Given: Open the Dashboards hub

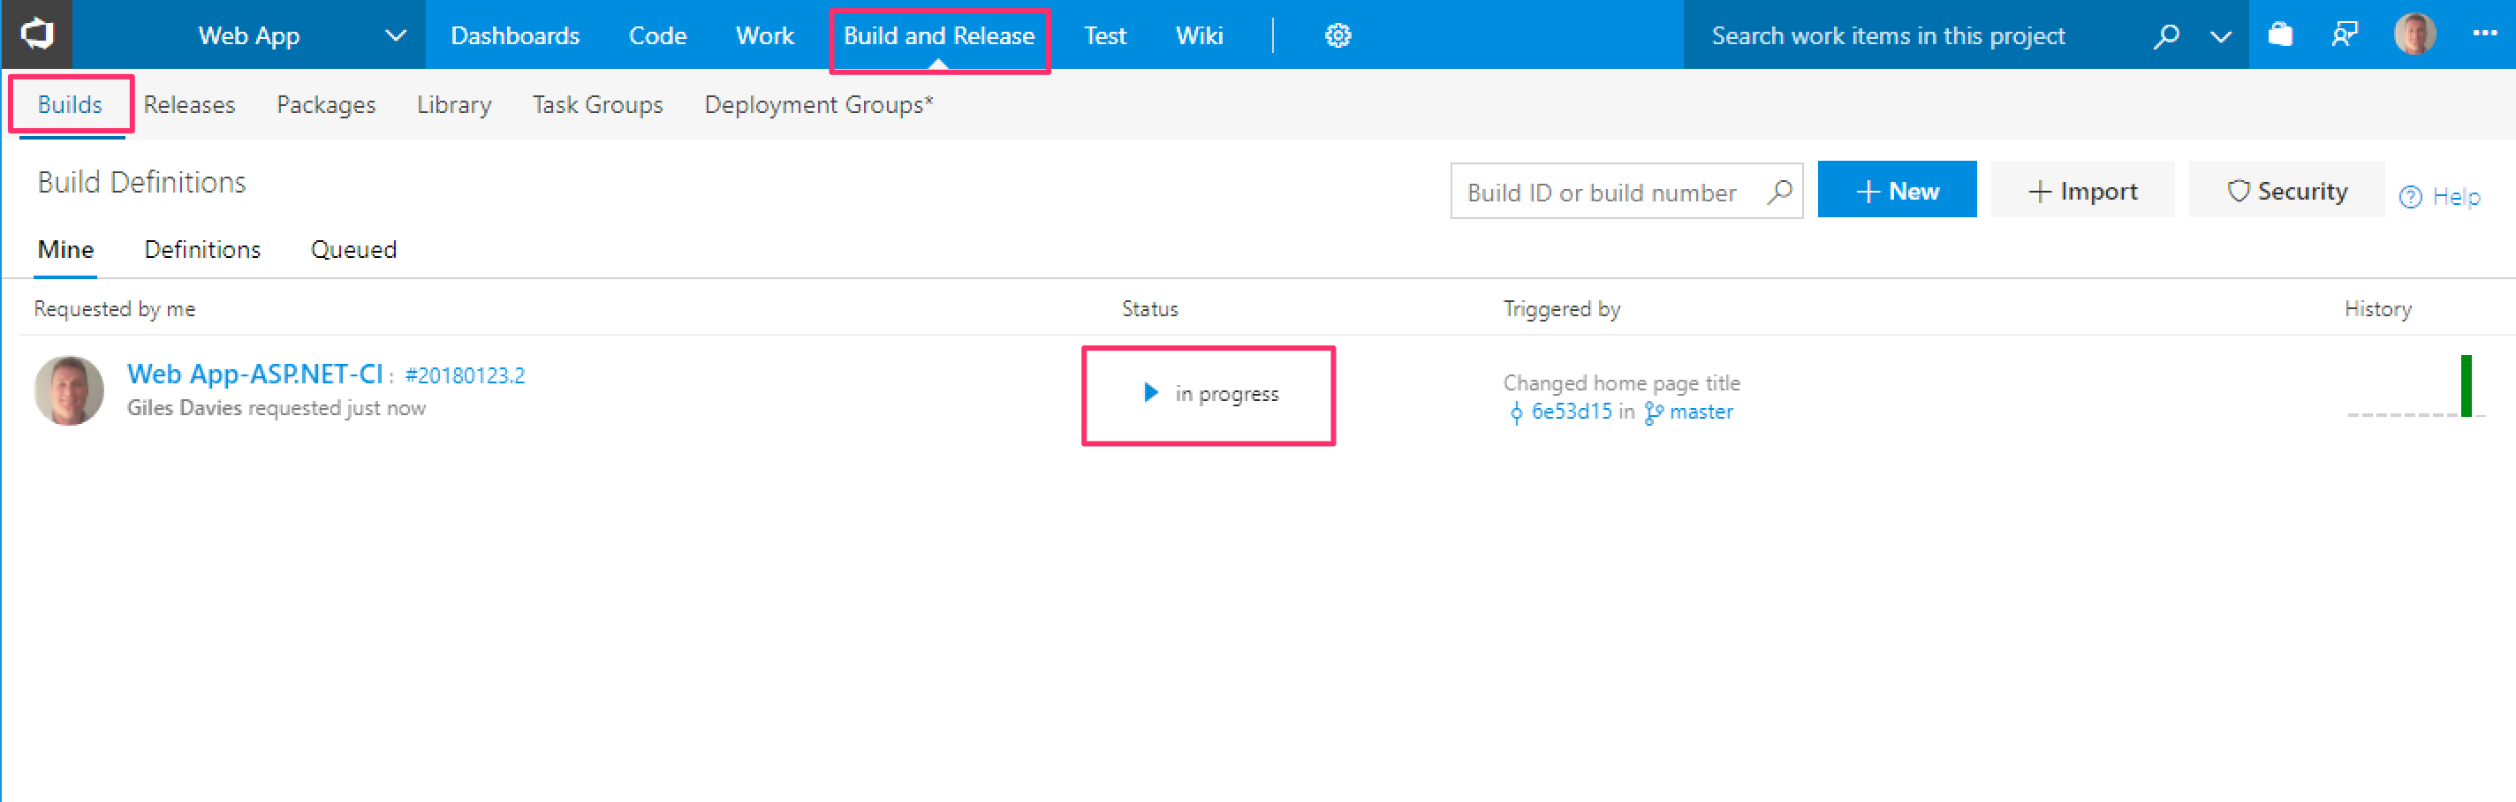Looking at the screenshot, I should pos(515,36).
